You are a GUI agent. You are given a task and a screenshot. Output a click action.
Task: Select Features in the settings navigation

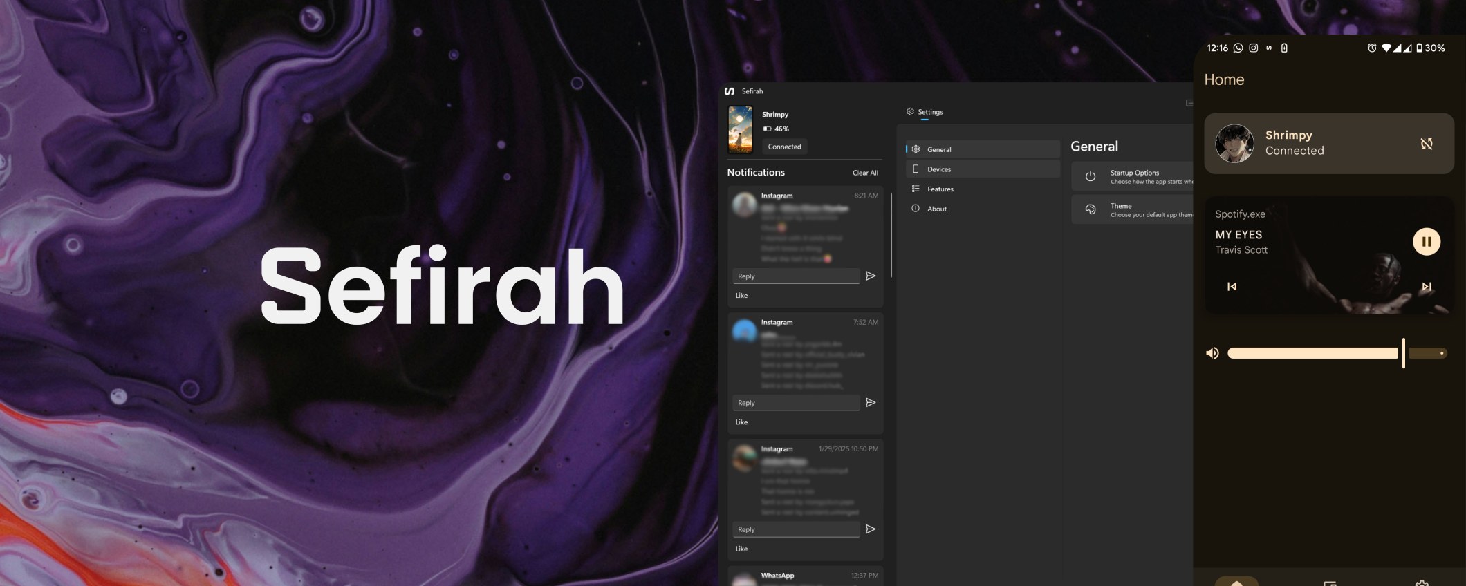[983, 189]
